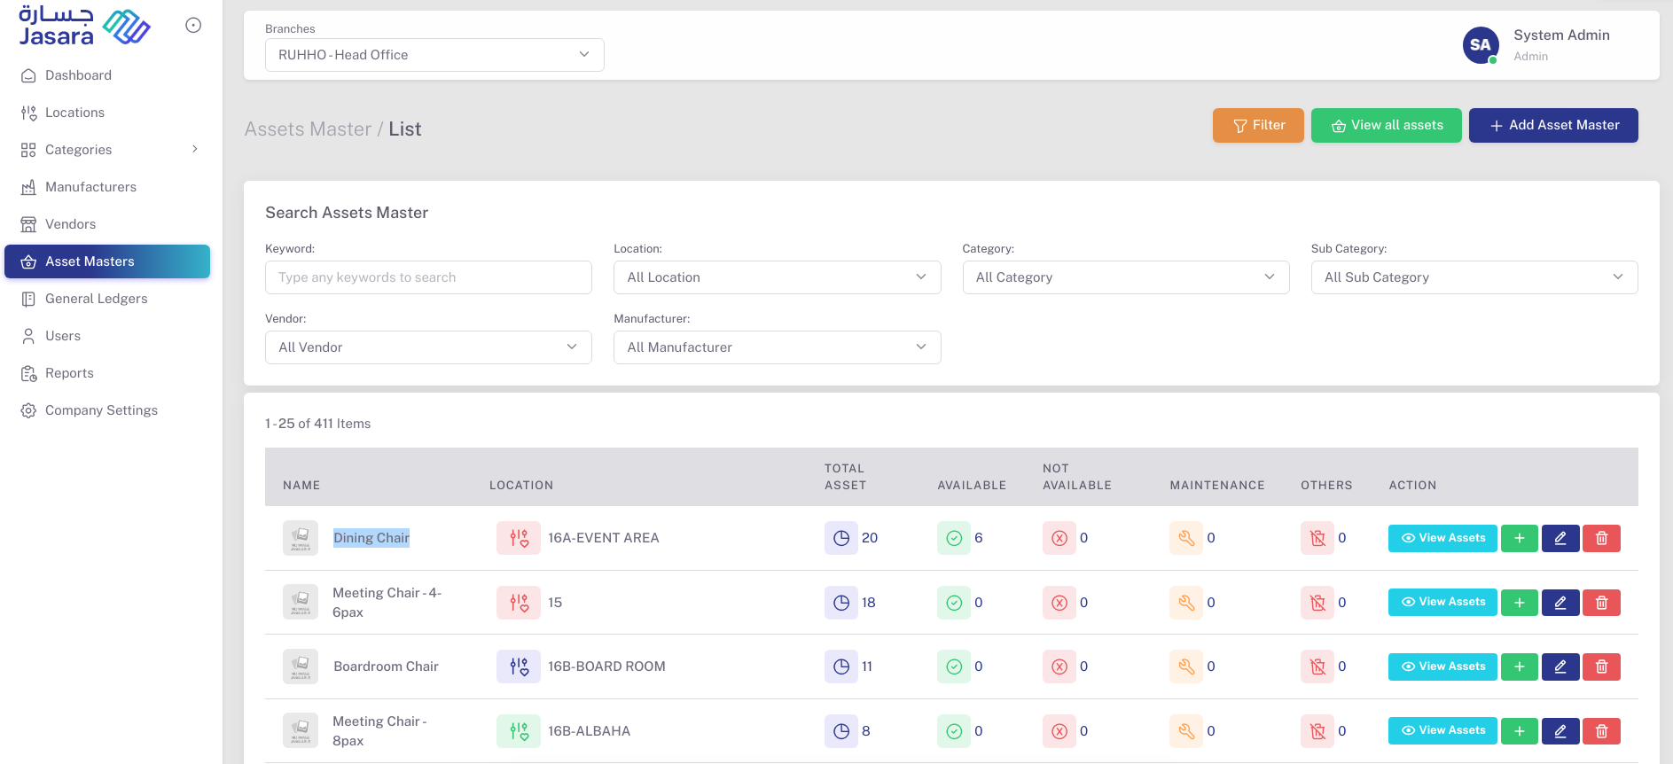Click the maintenance wrench icon for Meeting Chair - 8pax

(x=1185, y=731)
